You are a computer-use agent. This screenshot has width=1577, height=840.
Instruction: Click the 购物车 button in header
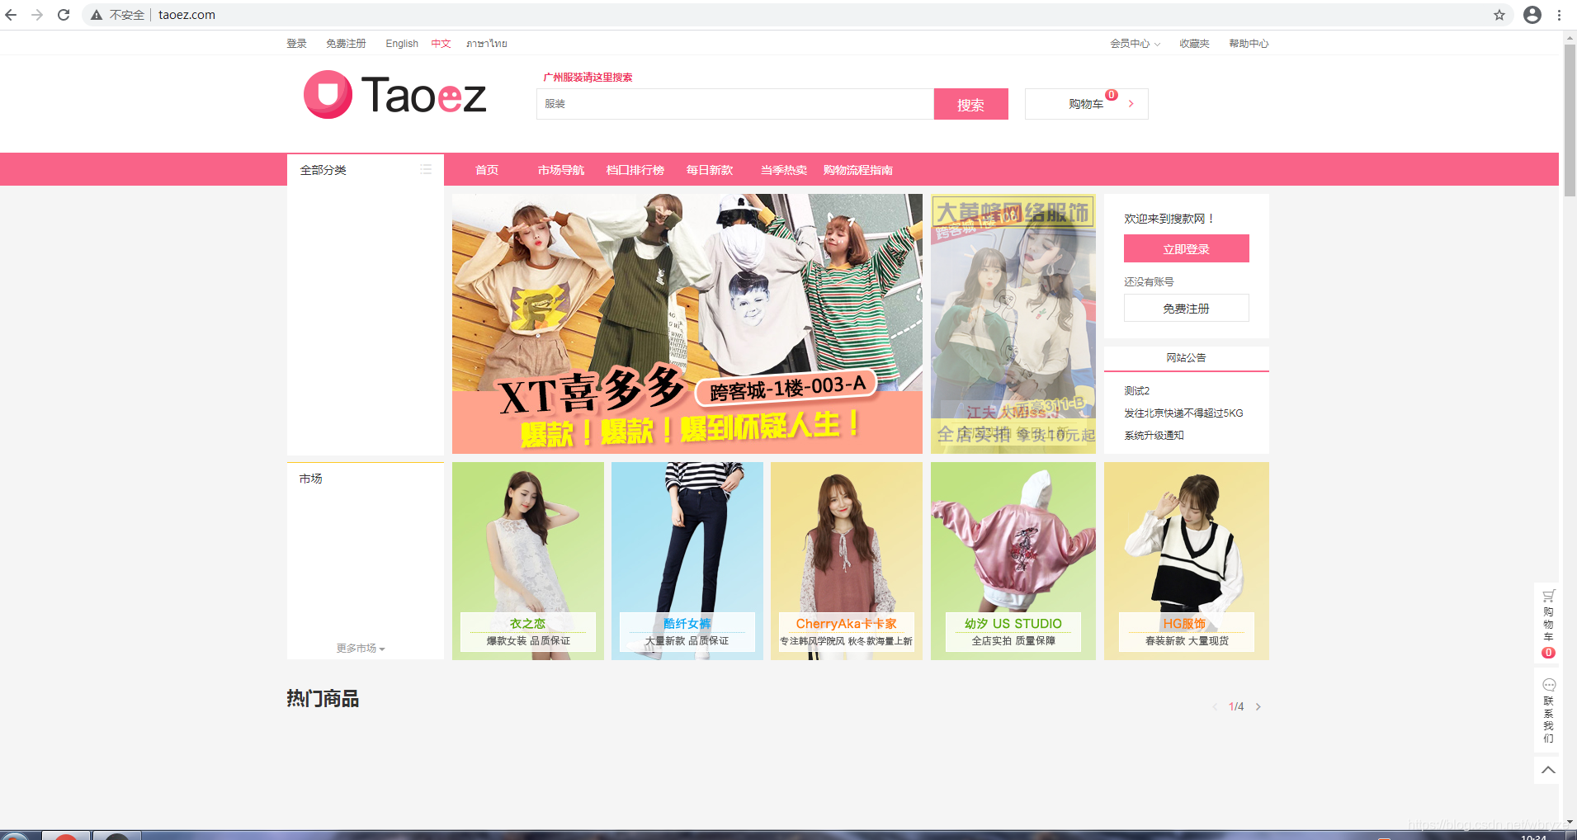coord(1086,104)
